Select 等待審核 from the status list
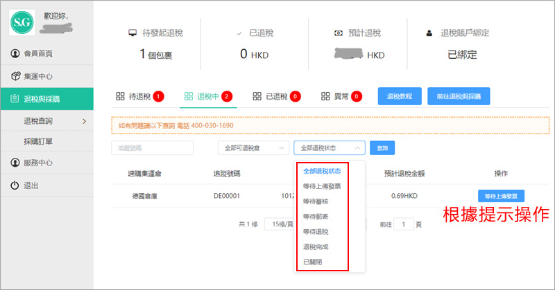The height and width of the screenshot is (290, 555). pos(317,201)
